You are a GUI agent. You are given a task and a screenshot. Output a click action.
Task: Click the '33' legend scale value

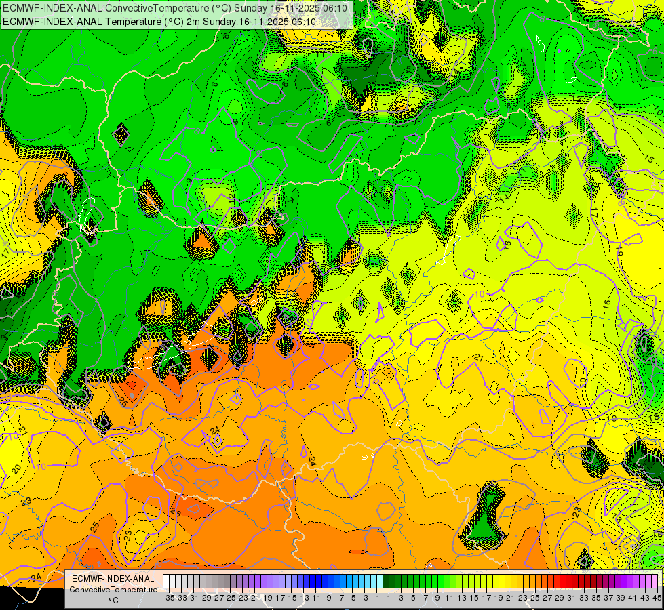pyautogui.click(x=584, y=598)
